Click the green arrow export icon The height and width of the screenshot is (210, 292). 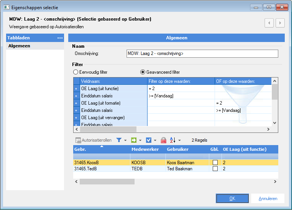click(134, 140)
